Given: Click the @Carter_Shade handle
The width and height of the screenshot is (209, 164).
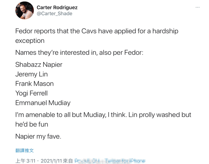Looking at the screenshot, I should pos(54,13).
